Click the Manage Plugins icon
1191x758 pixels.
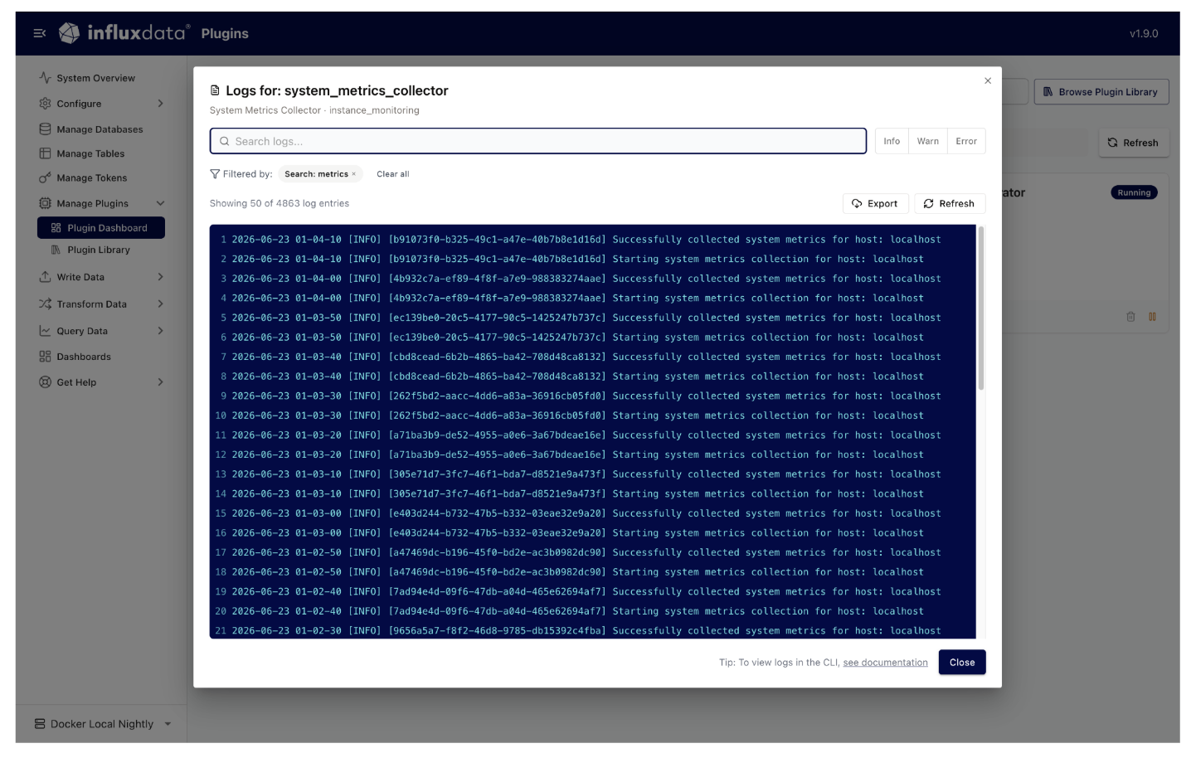click(x=45, y=203)
